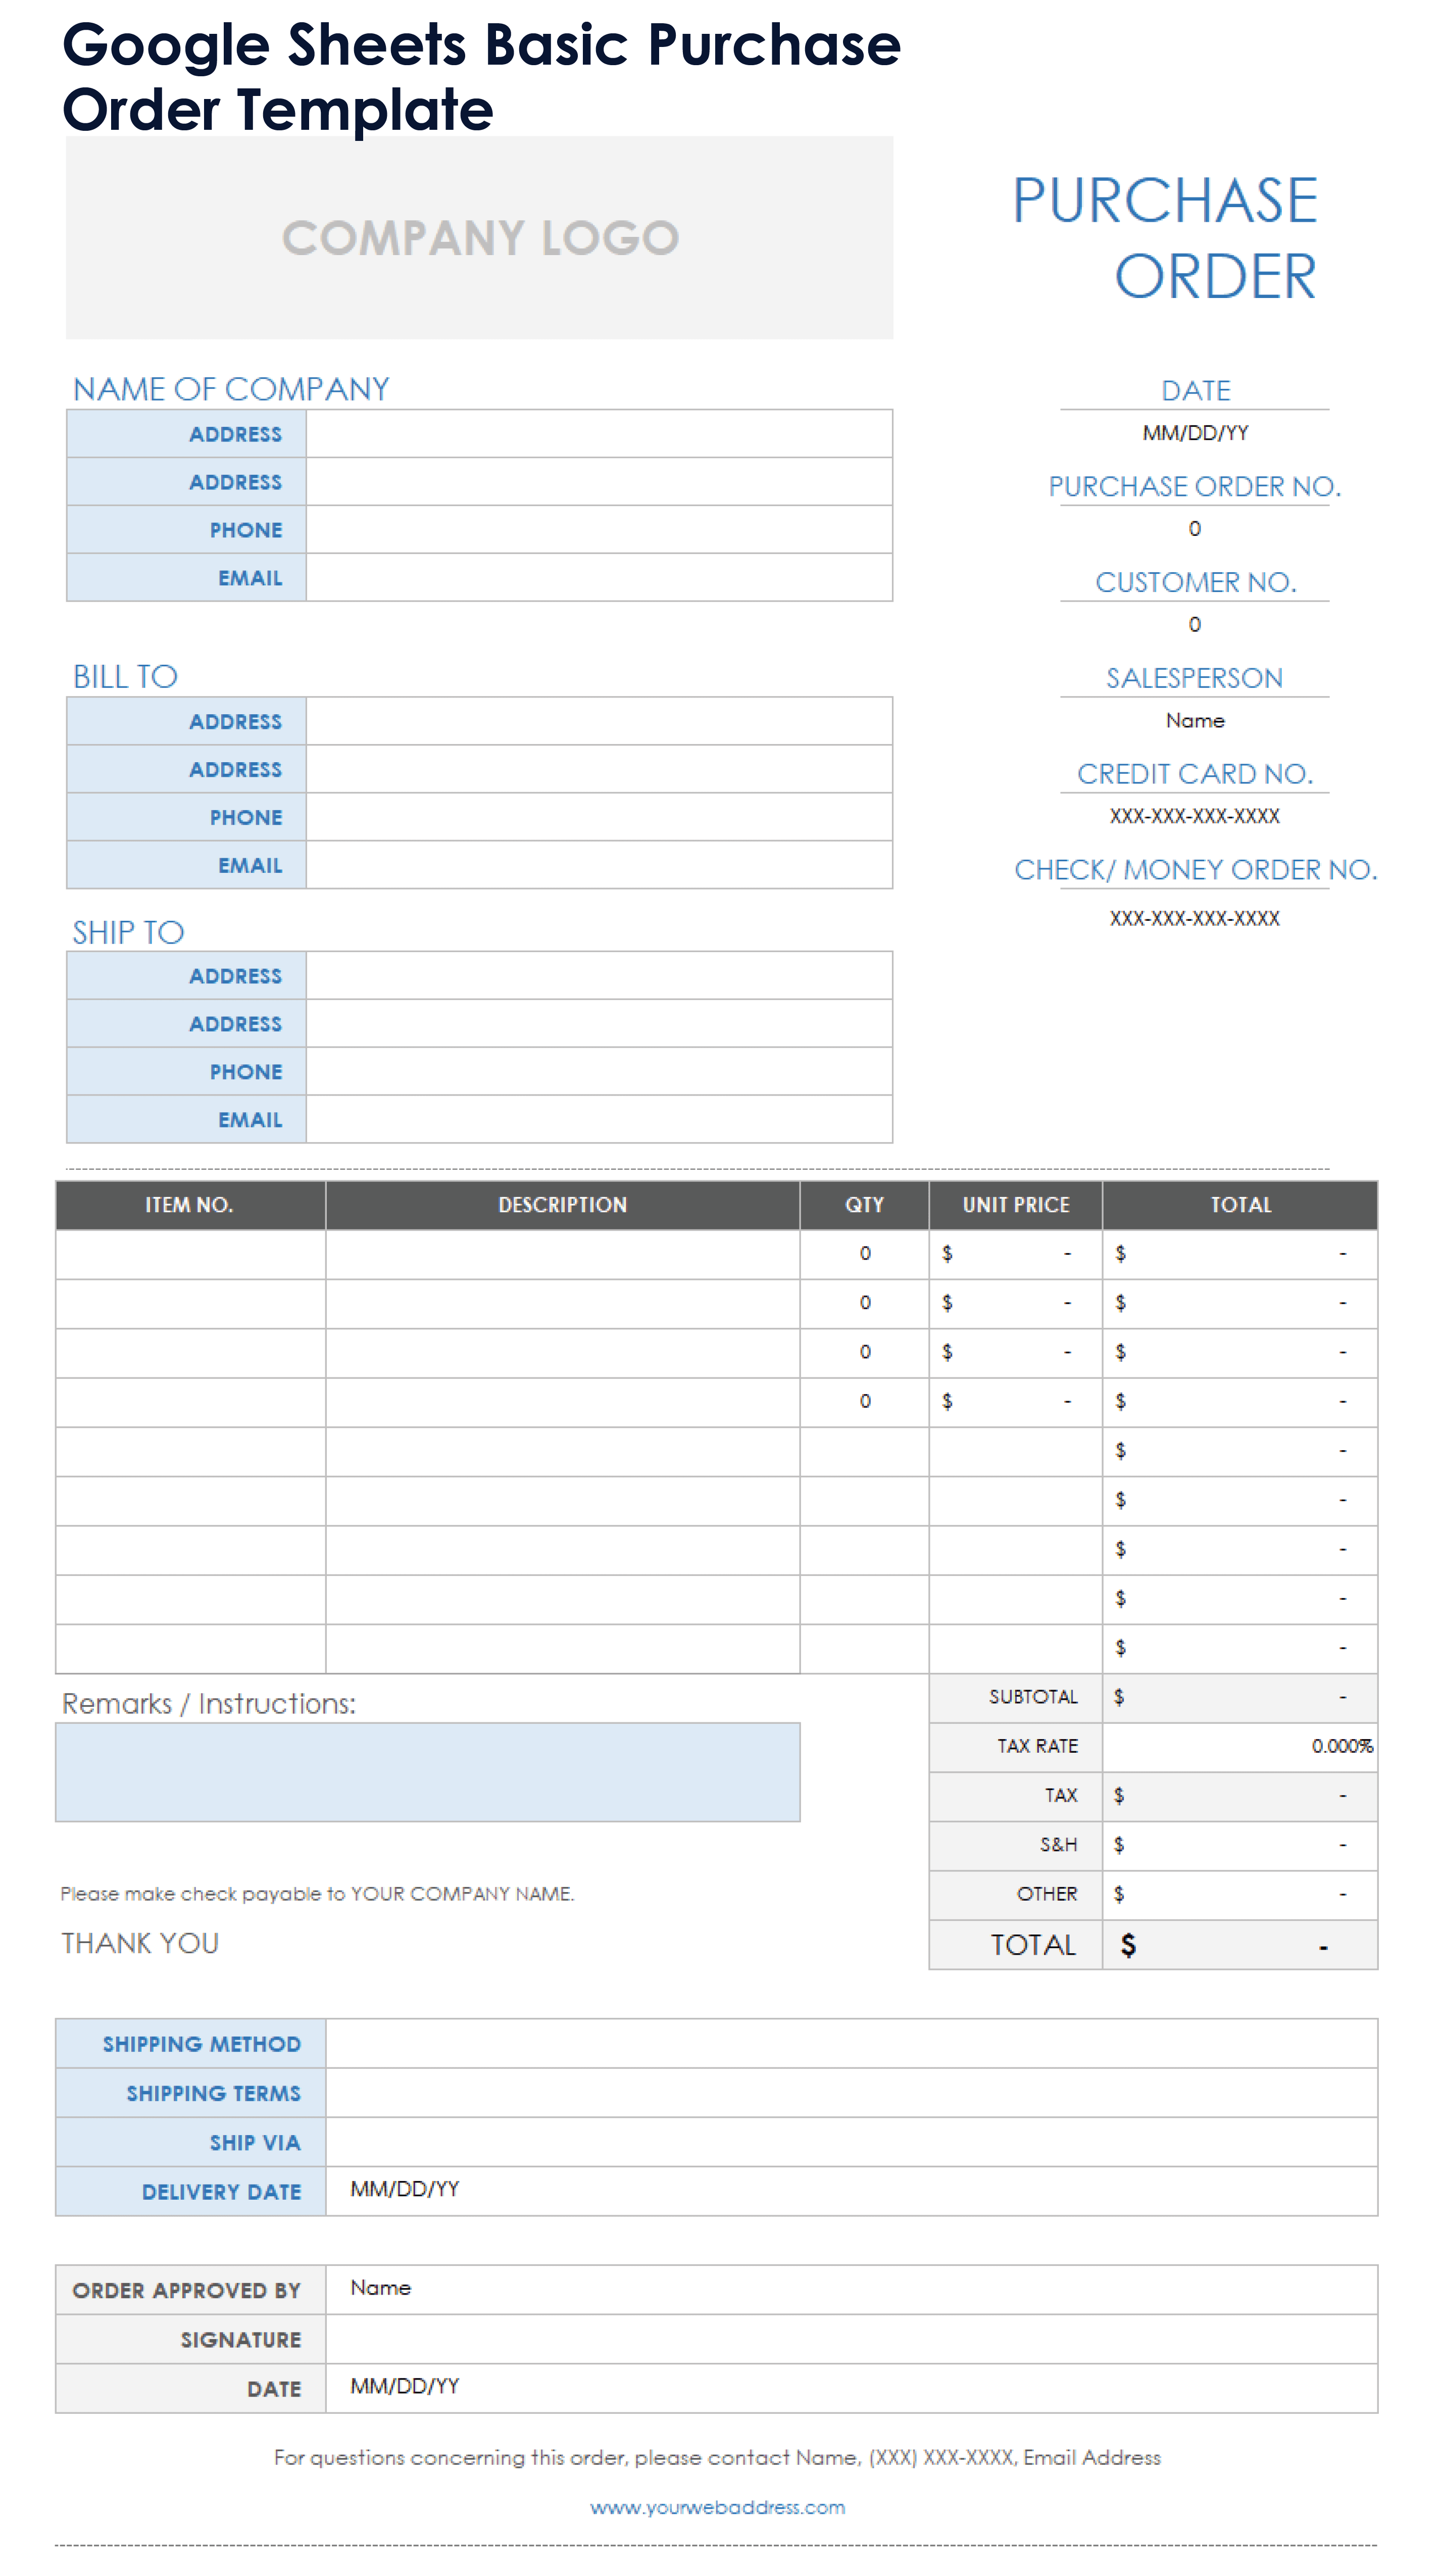The height and width of the screenshot is (2576, 1440).
Task: Click the ITEM NO. column header
Action: (190, 1205)
